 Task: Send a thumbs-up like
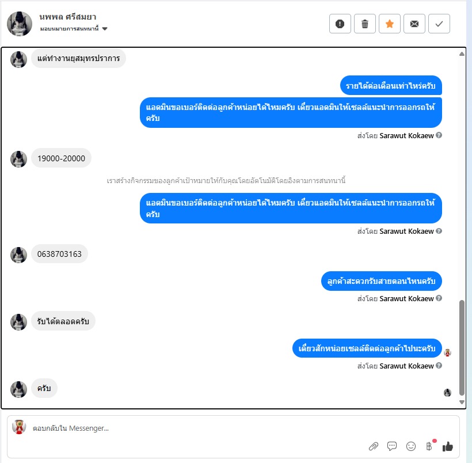[448, 446]
